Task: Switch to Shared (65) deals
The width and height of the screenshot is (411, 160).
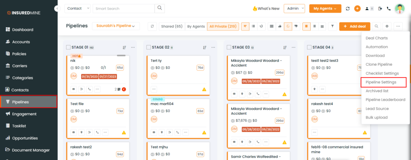Action: 172,26
